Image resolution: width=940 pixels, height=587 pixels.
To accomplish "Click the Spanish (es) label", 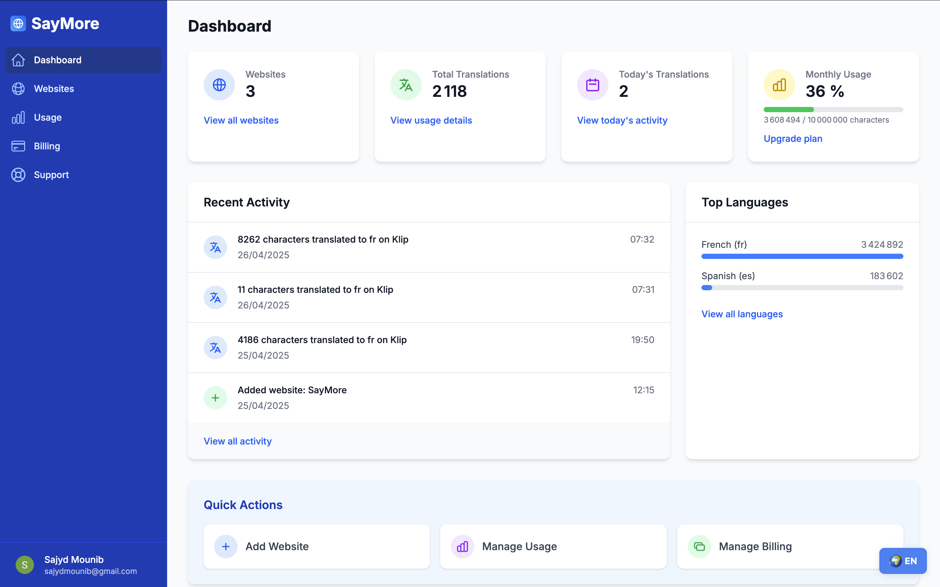I will click(728, 276).
